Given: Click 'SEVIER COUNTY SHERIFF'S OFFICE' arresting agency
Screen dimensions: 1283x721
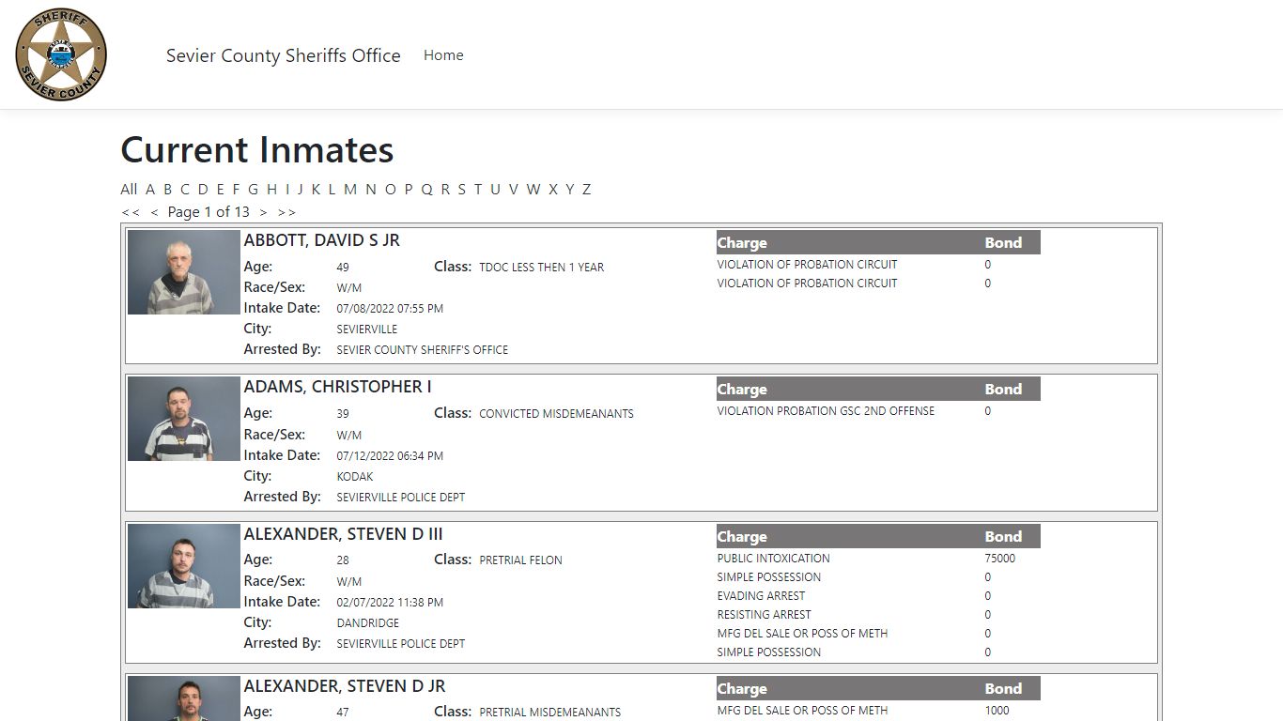Looking at the screenshot, I should click(x=423, y=350).
